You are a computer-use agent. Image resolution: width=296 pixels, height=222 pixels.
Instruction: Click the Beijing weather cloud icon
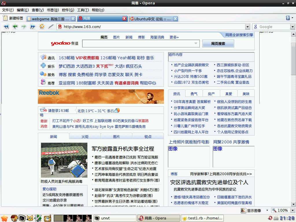pos(117,110)
